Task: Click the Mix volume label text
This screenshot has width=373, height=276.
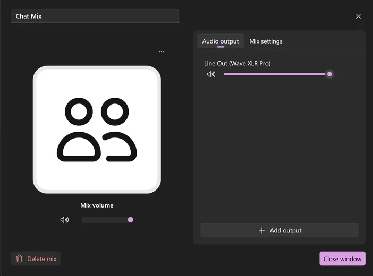Action: pyautogui.click(x=97, y=205)
